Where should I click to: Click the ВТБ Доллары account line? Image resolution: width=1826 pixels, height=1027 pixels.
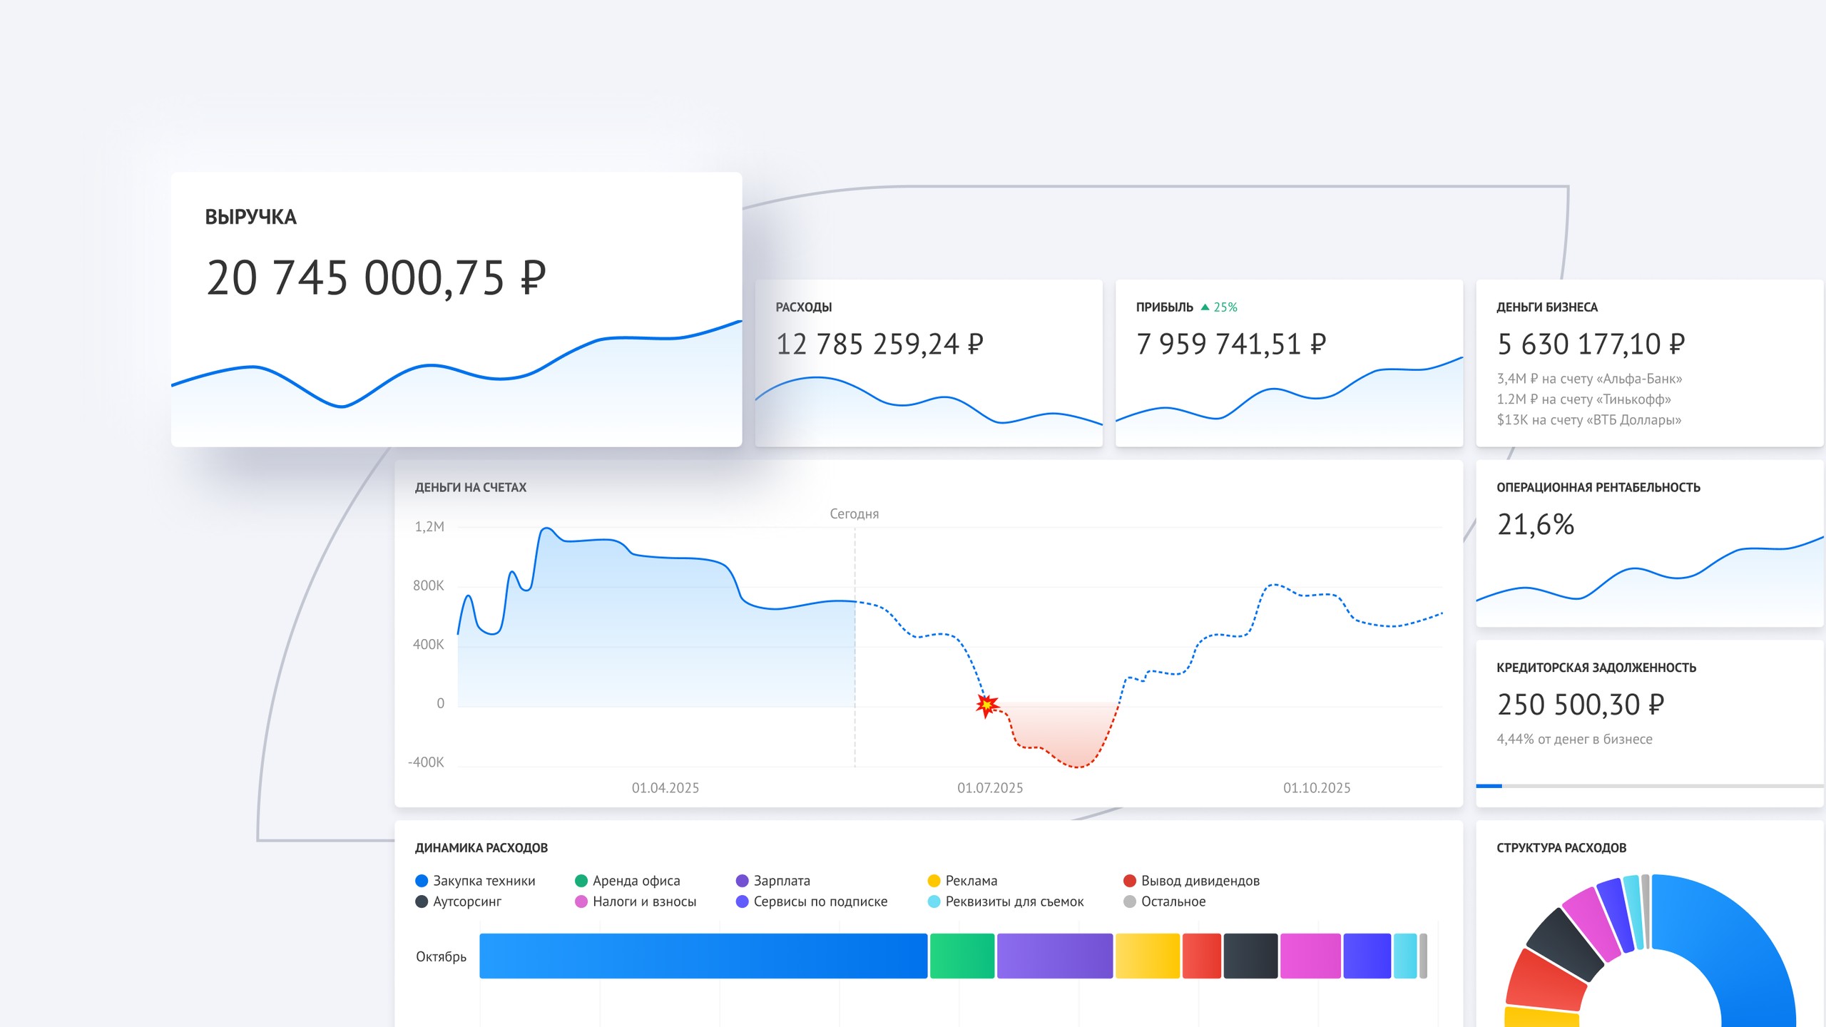[x=1588, y=420]
